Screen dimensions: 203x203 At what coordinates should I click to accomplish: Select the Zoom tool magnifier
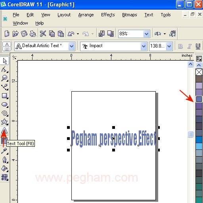click(5, 78)
